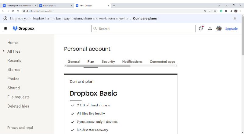This screenshot has width=244, height=137.
Task: Click the Upgrade link in header
Action: click(x=231, y=29)
